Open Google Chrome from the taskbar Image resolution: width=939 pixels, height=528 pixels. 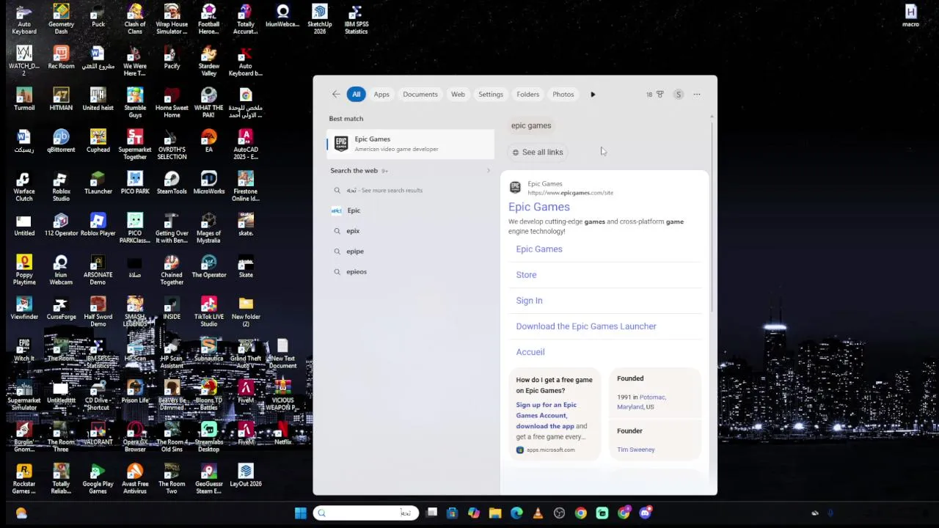point(580,513)
